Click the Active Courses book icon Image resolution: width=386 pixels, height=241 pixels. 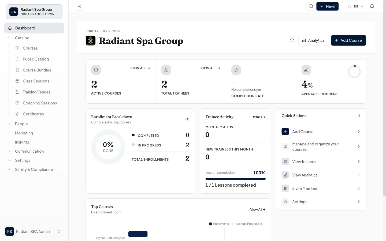(x=96, y=70)
